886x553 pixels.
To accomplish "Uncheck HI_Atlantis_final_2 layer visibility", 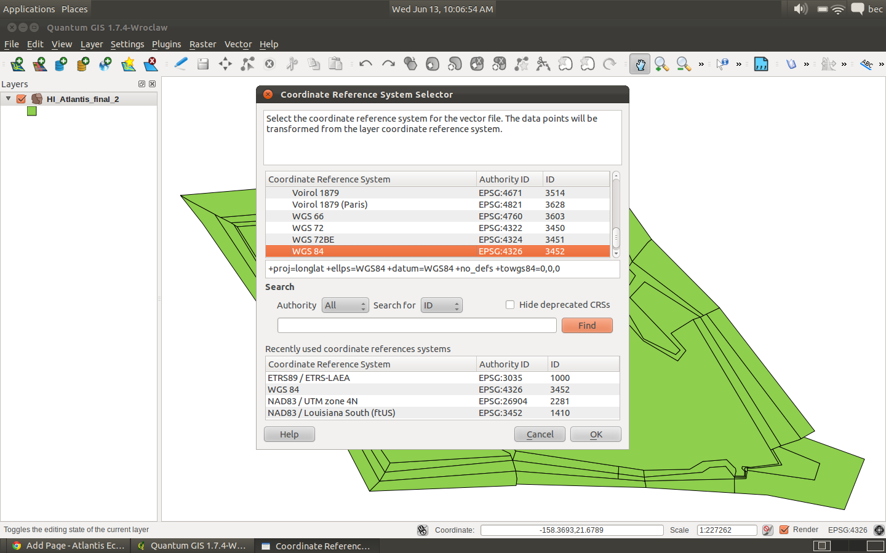I will [22, 99].
